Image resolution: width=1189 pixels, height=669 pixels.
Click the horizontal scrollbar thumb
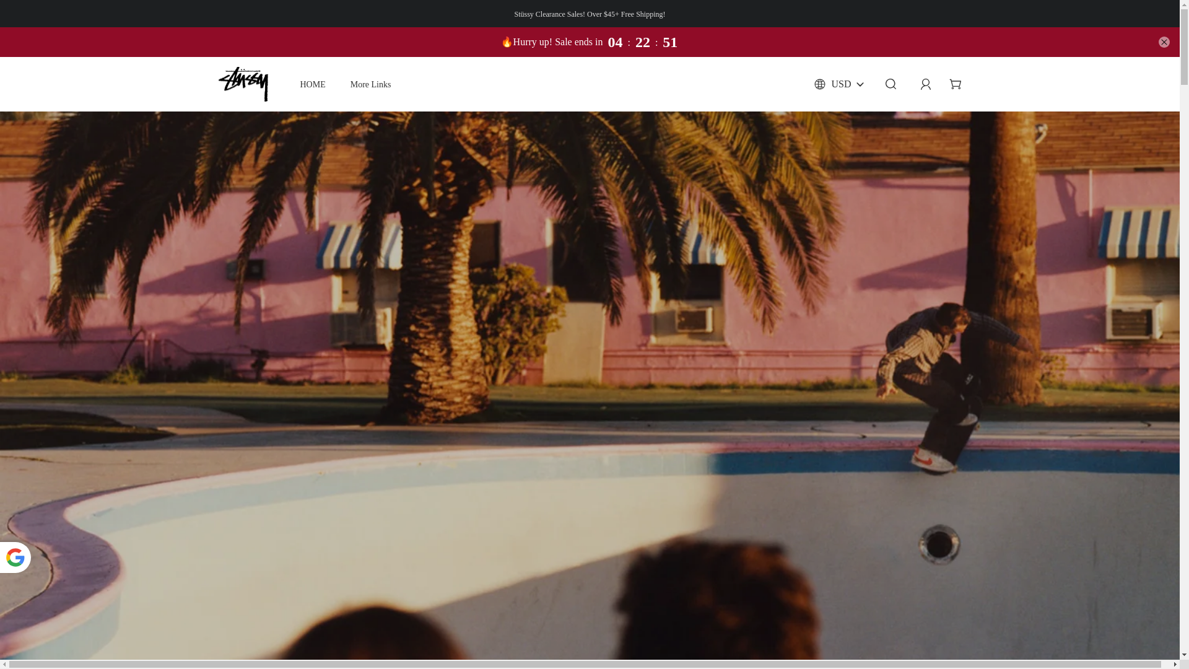click(x=585, y=665)
